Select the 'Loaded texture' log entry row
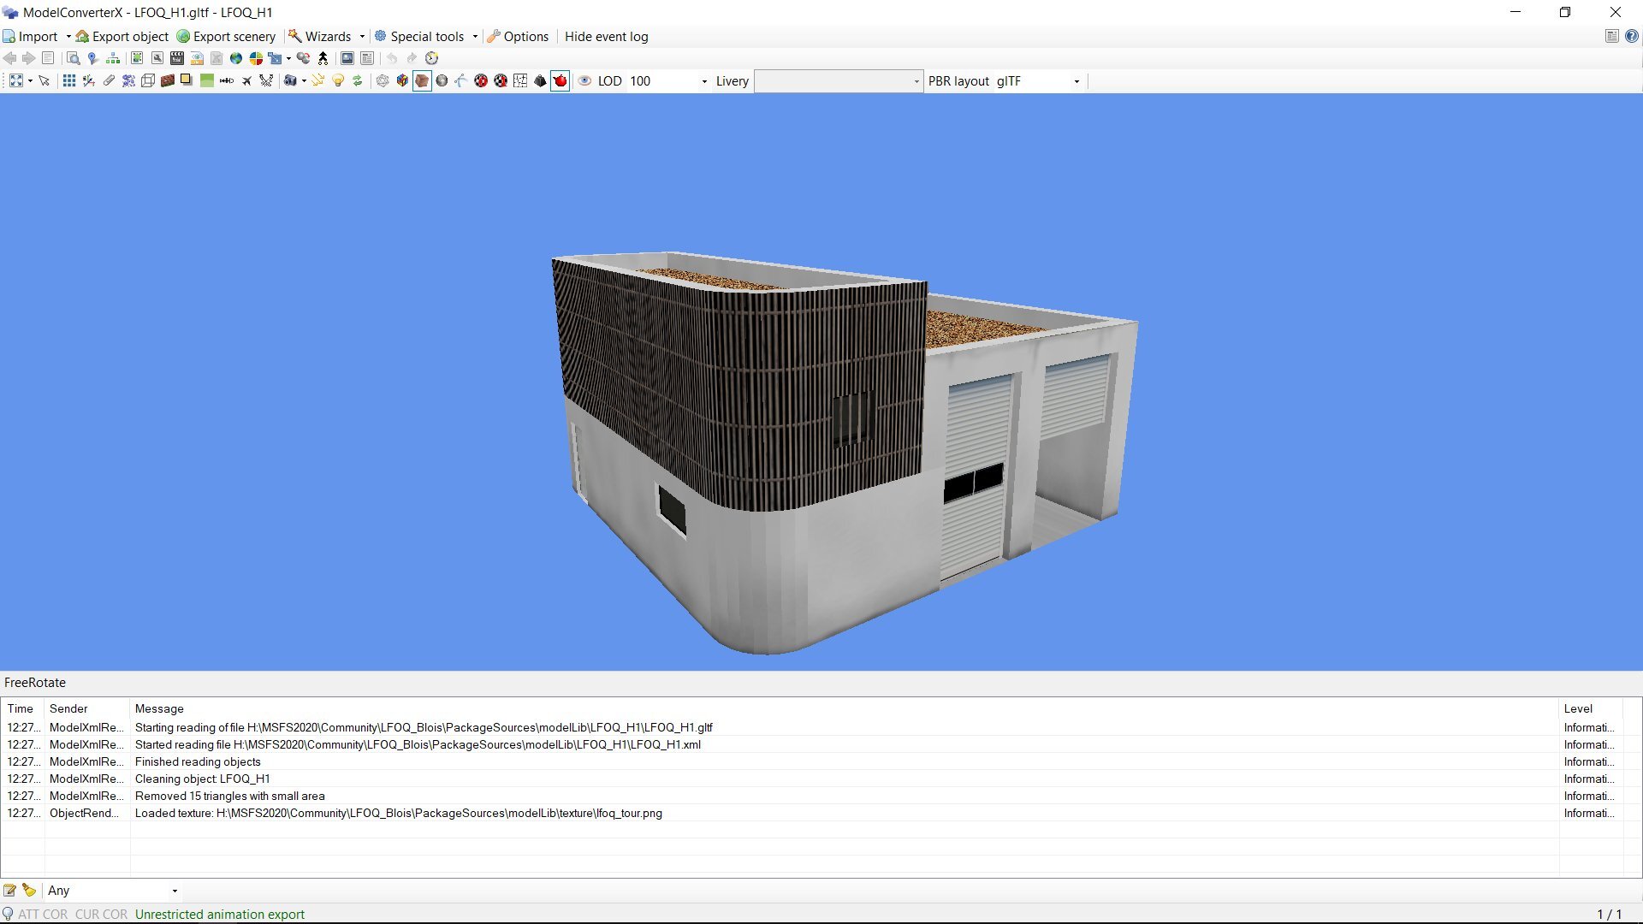The width and height of the screenshot is (1643, 924). pyautogui.click(x=398, y=813)
